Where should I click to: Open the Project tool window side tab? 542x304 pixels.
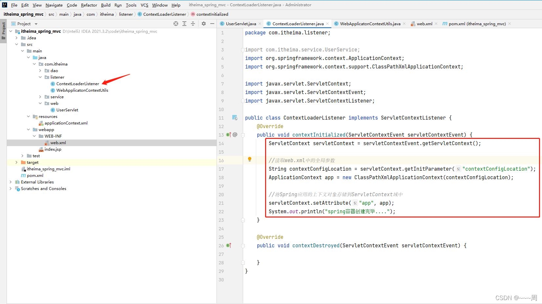(4, 30)
